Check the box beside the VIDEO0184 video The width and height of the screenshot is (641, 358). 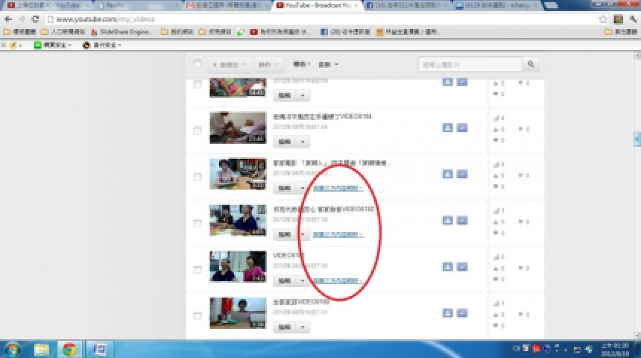[x=198, y=130]
